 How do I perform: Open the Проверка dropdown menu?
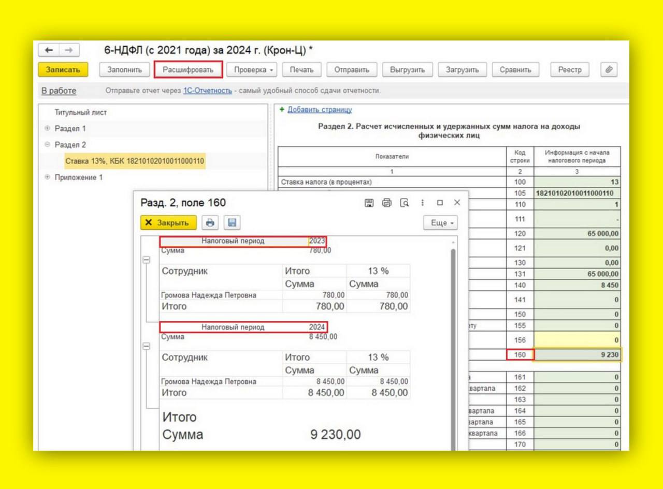point(253,70)
